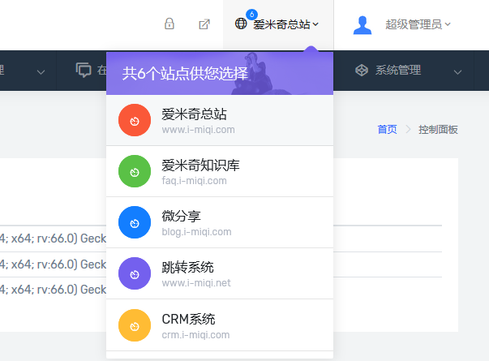Expand the chevron left of chat icon
The width and height of the screenshot is (489, 361).
coord(41,71)
